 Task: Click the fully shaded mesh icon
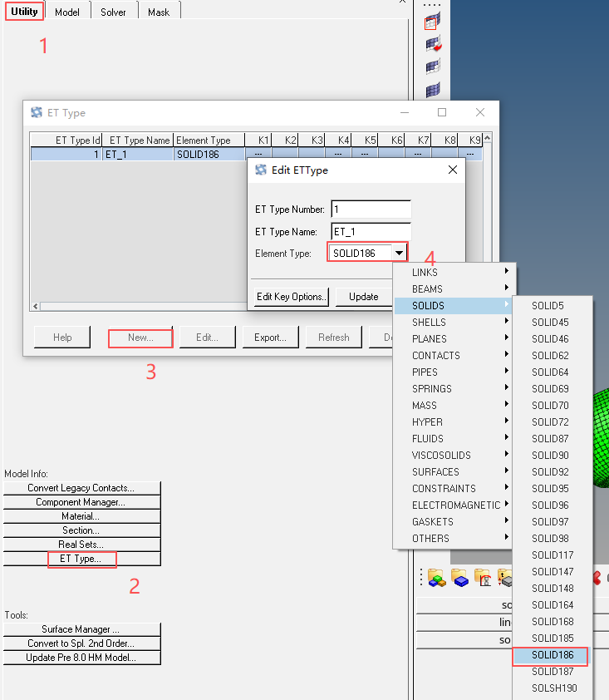(433, 90)
